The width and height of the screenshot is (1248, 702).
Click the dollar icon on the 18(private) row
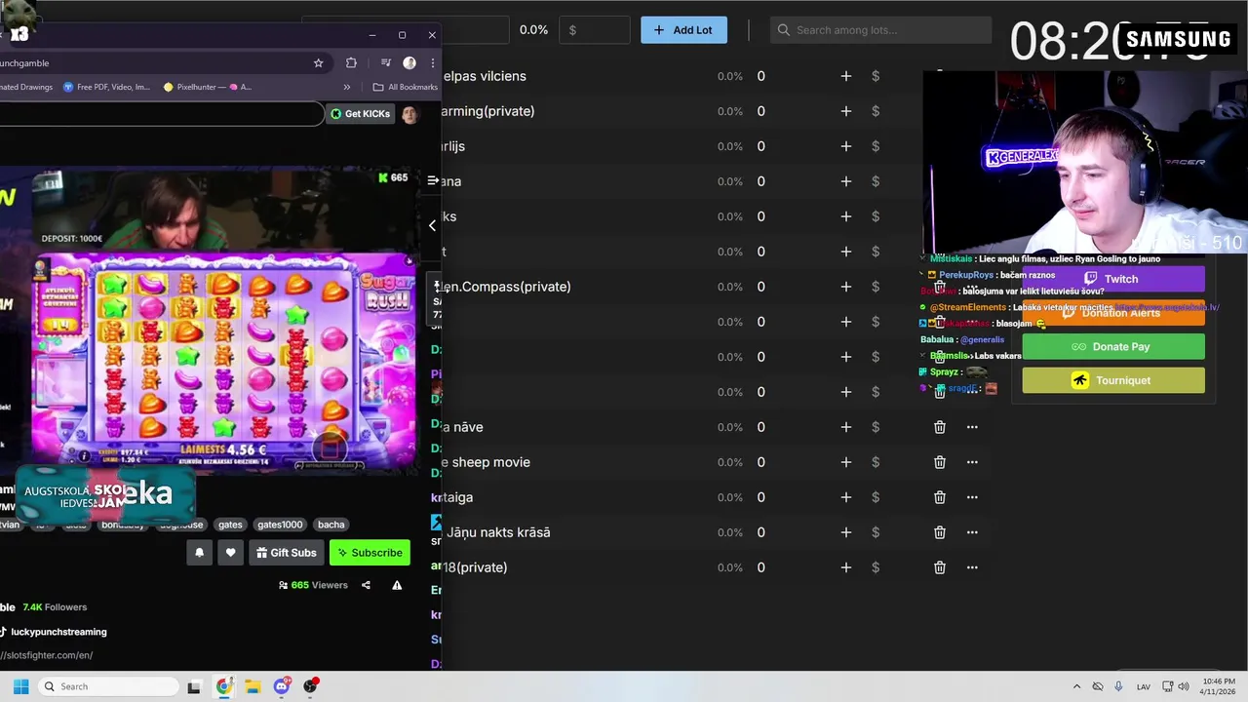point(876,567)
